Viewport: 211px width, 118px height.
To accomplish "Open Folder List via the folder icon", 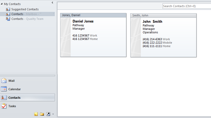I will 42,114.
